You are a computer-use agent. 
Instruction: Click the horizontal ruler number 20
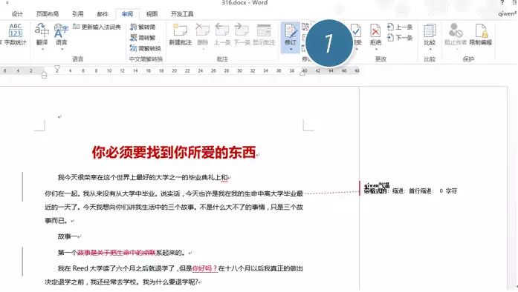pos(174,70)
